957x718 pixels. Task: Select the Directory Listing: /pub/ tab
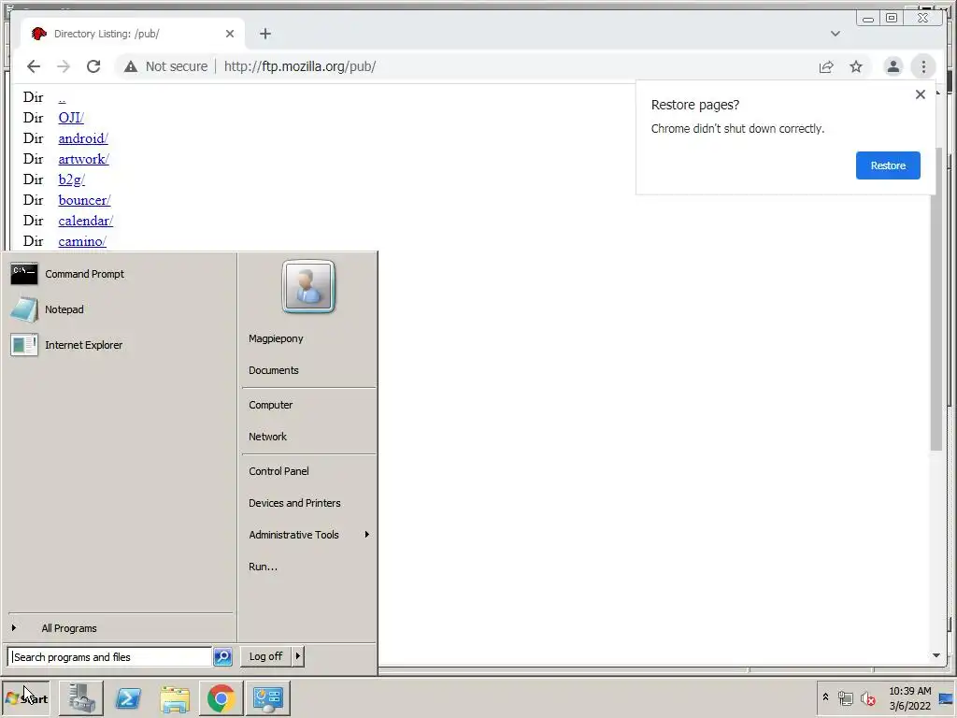click(133, 34)
